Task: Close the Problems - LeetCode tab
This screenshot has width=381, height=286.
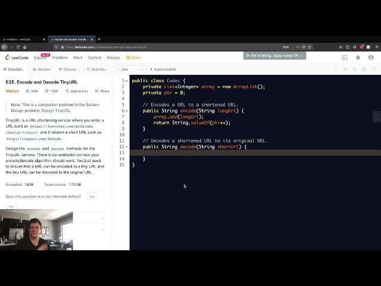Action: (x=44, y=39)
